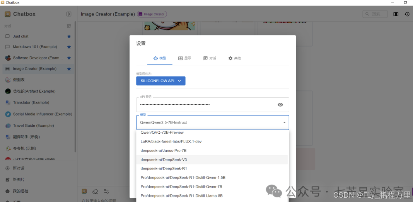Switch to the 模型 settings tab

click(160, 58)
